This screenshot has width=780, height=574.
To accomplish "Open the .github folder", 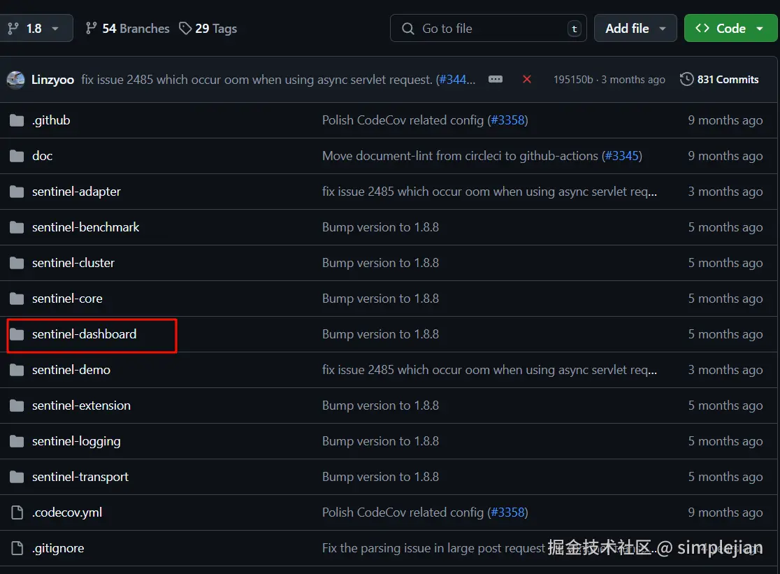I will (x=51, y=120).
